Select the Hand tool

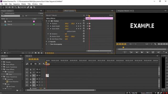[31, 7]
